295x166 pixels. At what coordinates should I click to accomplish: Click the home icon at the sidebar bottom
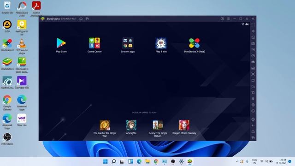[x=253, y=131]
